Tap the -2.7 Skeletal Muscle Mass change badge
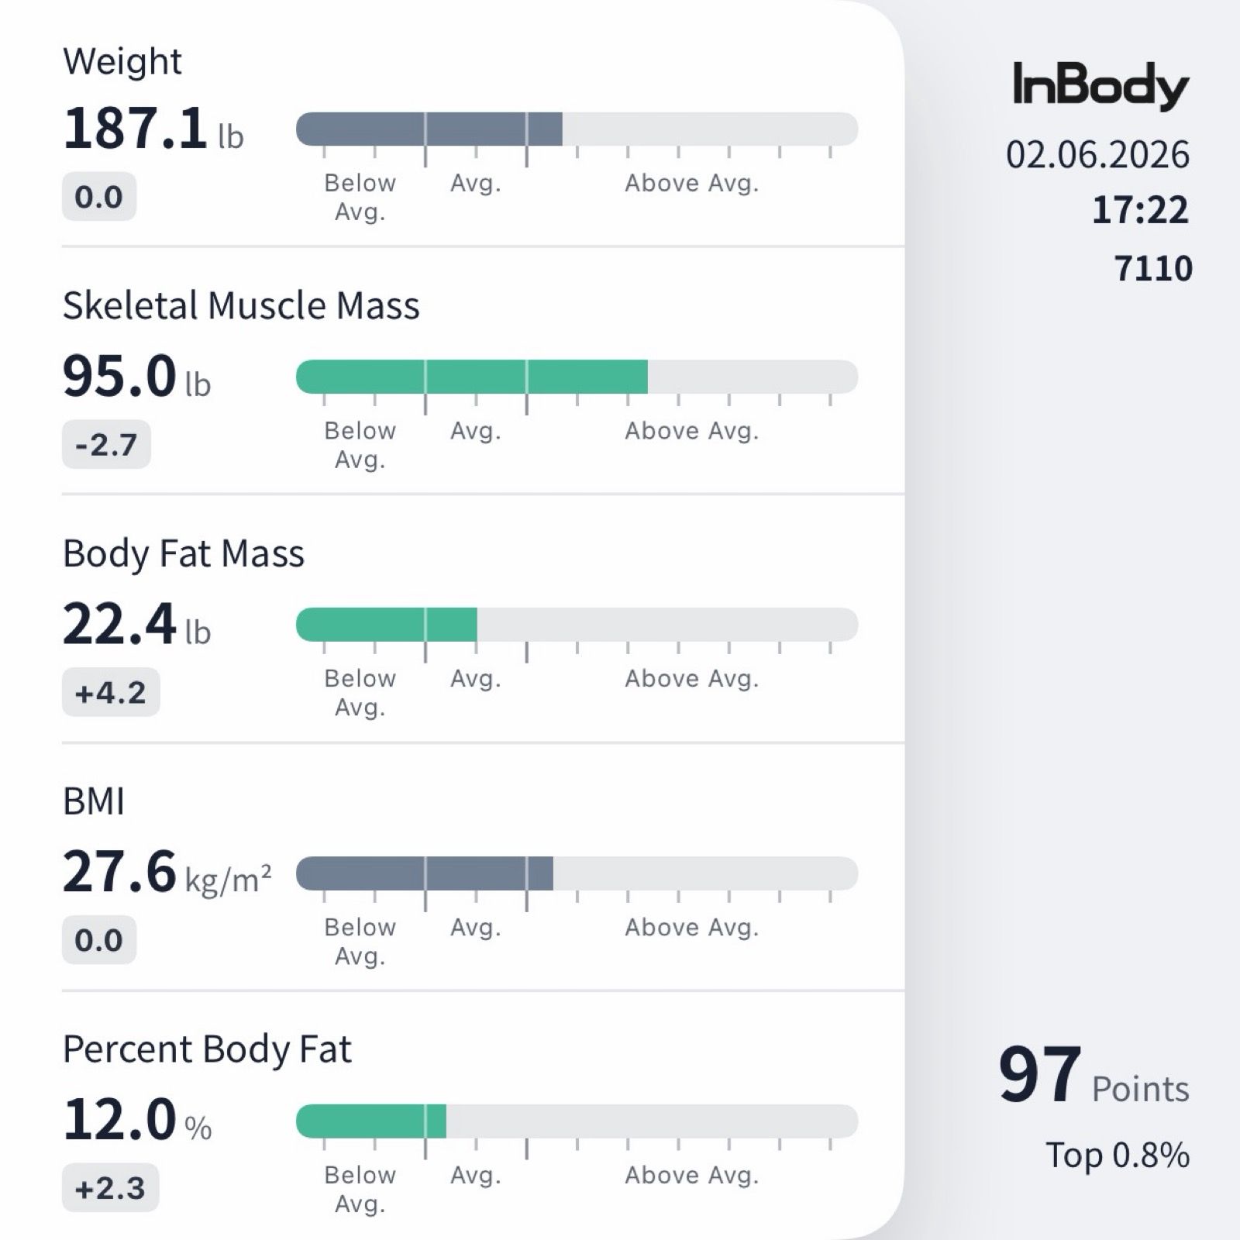Image resolution: width=1240 pixels, height=1240 pixels. 106,445
